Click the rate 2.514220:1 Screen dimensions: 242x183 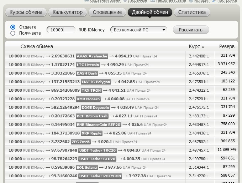(x=199, y=176)
